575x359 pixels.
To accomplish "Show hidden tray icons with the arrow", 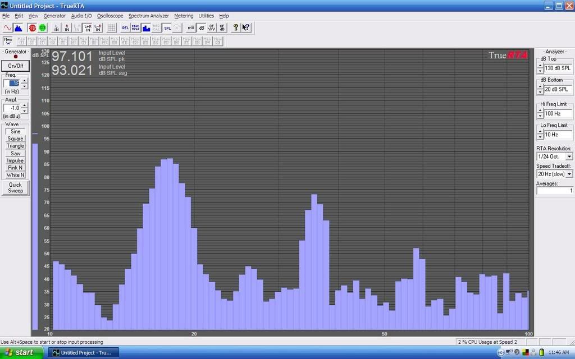I will pos(501,353).
